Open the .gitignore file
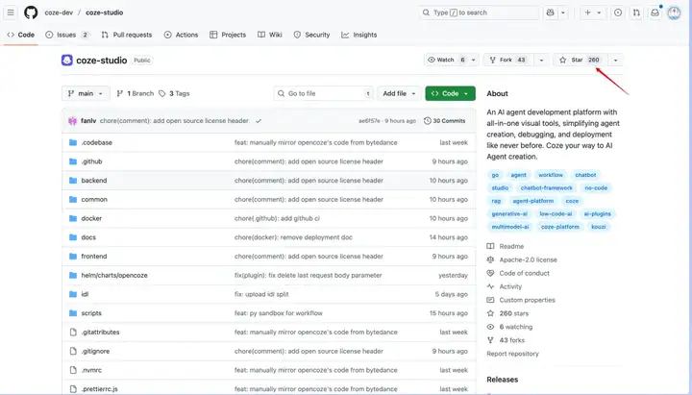Viewport: 692px width, 395px height. tap(95, 352)
